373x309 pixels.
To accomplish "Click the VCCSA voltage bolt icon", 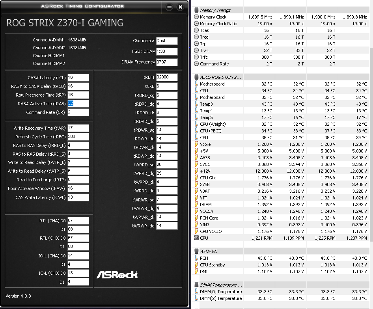I will 196,211.
